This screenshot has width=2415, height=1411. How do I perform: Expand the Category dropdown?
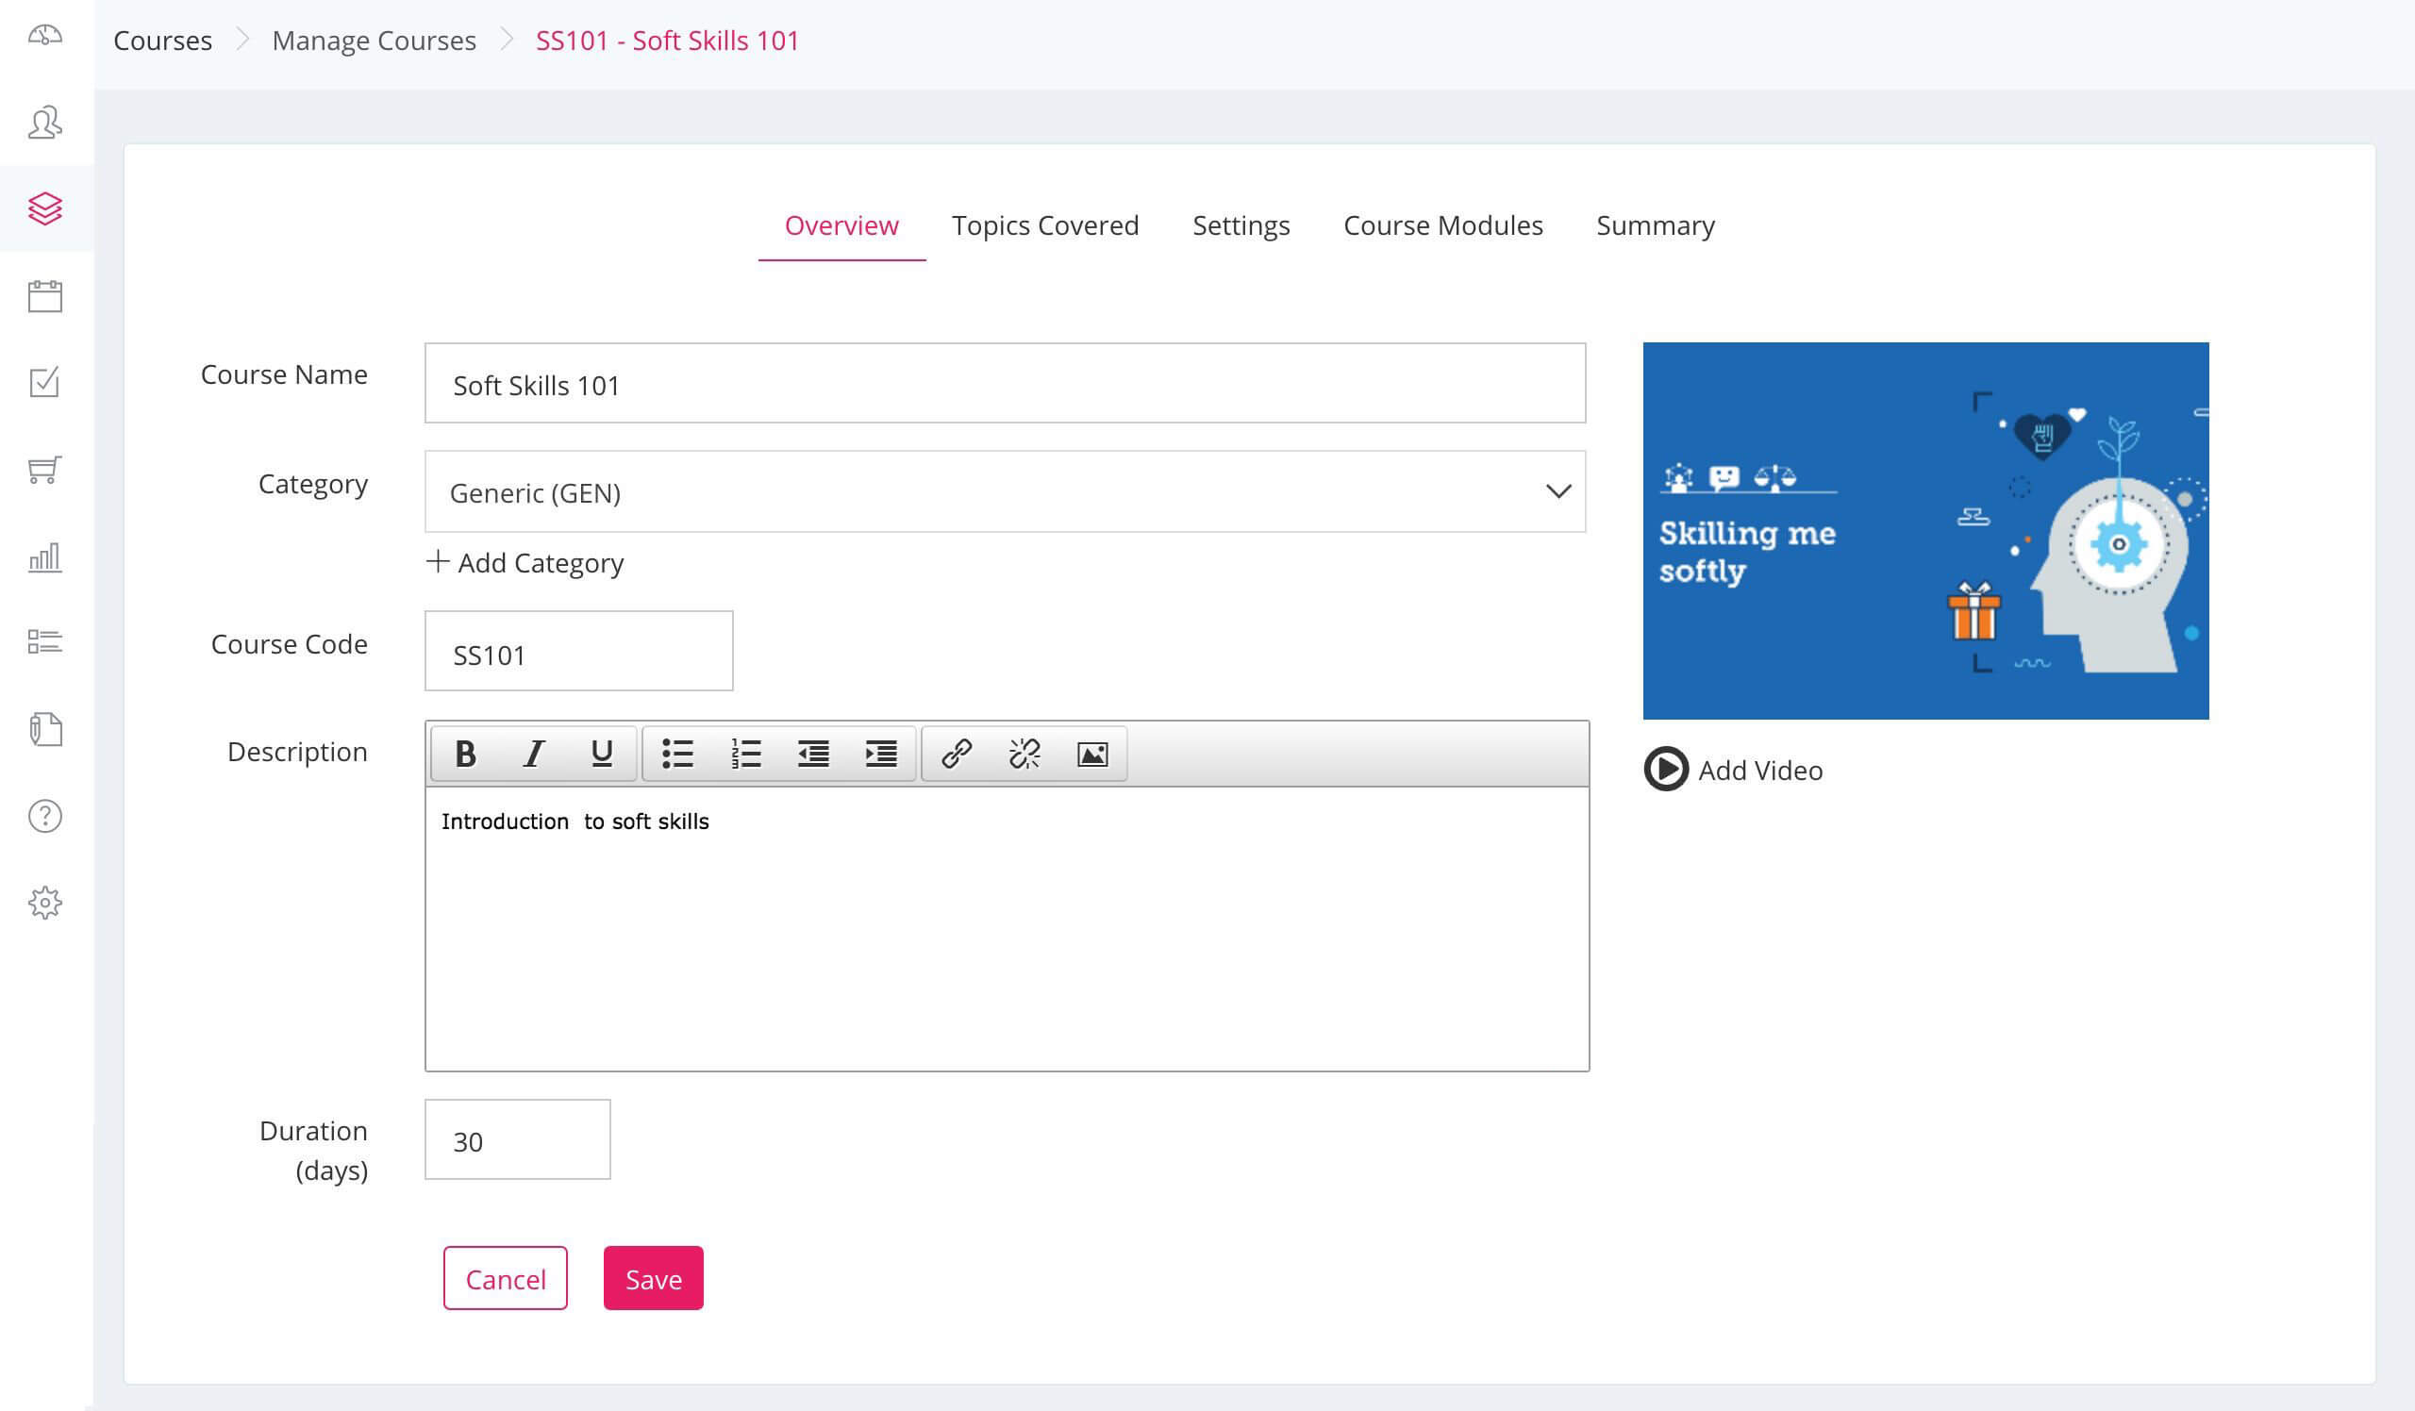(x=1558, y=492)
